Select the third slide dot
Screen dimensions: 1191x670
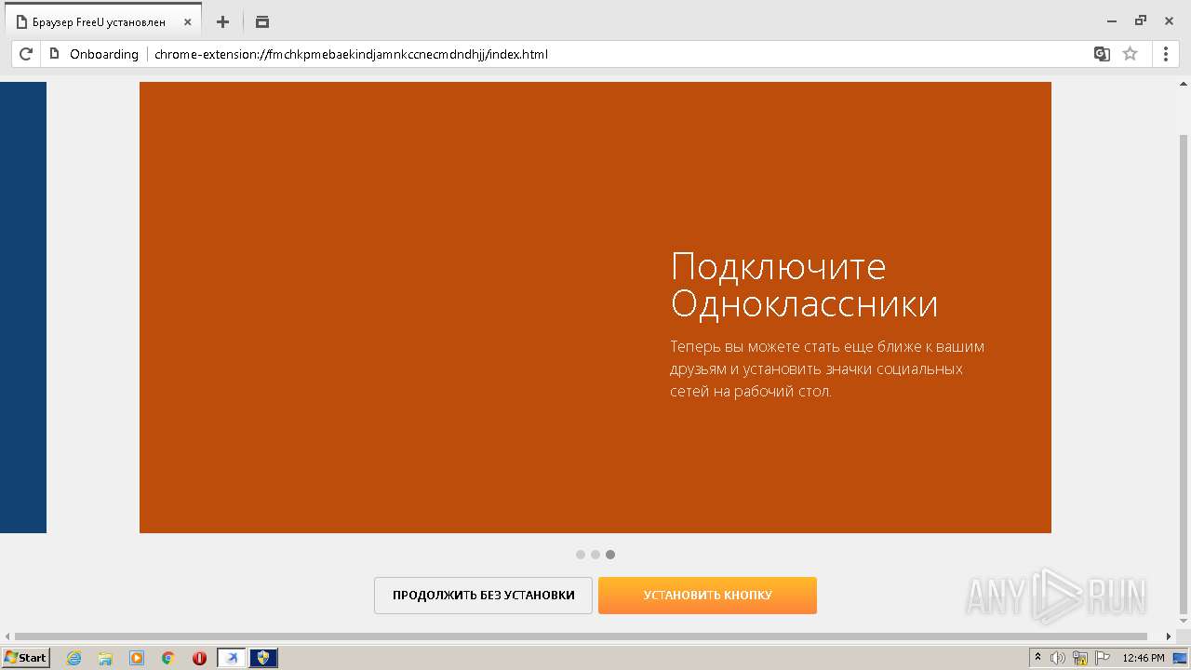pyautogui.click(x=610, y=555)
